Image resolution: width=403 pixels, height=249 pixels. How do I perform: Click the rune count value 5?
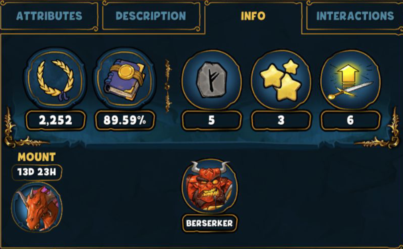pyautogui.click(x=212, y=120)
